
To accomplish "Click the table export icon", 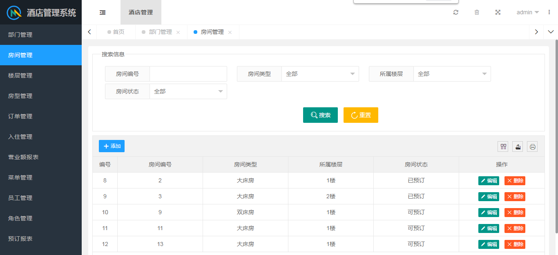I will click(518, 146).
